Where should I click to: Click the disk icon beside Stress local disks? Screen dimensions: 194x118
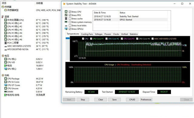66,26
